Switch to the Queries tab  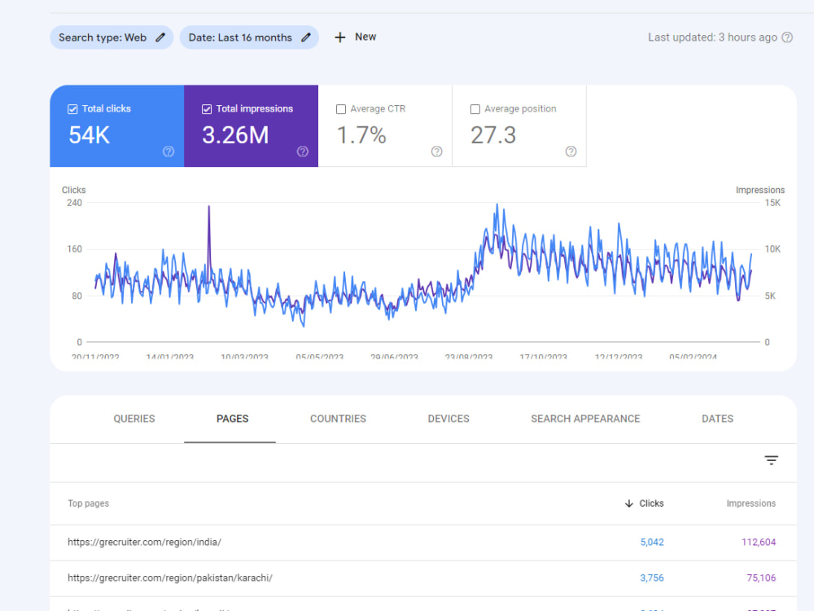tap(134, 419)
